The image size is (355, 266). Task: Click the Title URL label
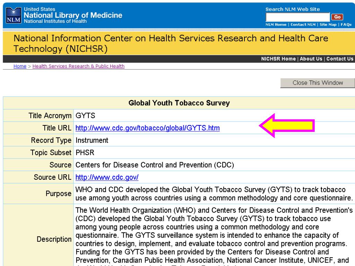tap(57, 128)
